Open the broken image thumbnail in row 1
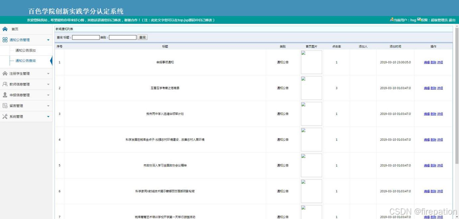The height and width of the screenshot is (219, 459). (311, 62)
